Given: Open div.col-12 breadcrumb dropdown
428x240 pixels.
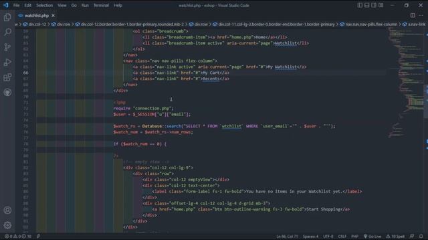Looking at the screenshot, I should [37, 24].
